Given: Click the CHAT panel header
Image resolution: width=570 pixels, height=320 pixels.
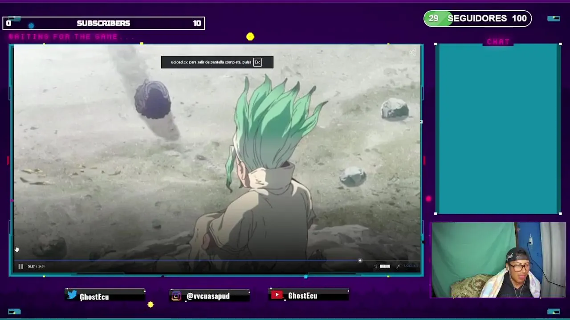Looking at the screenshot, I should pyautogui.click(x=498, y=42).
